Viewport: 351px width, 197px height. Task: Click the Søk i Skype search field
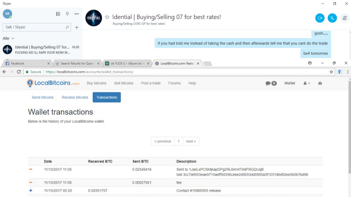[x=37, y=27]
